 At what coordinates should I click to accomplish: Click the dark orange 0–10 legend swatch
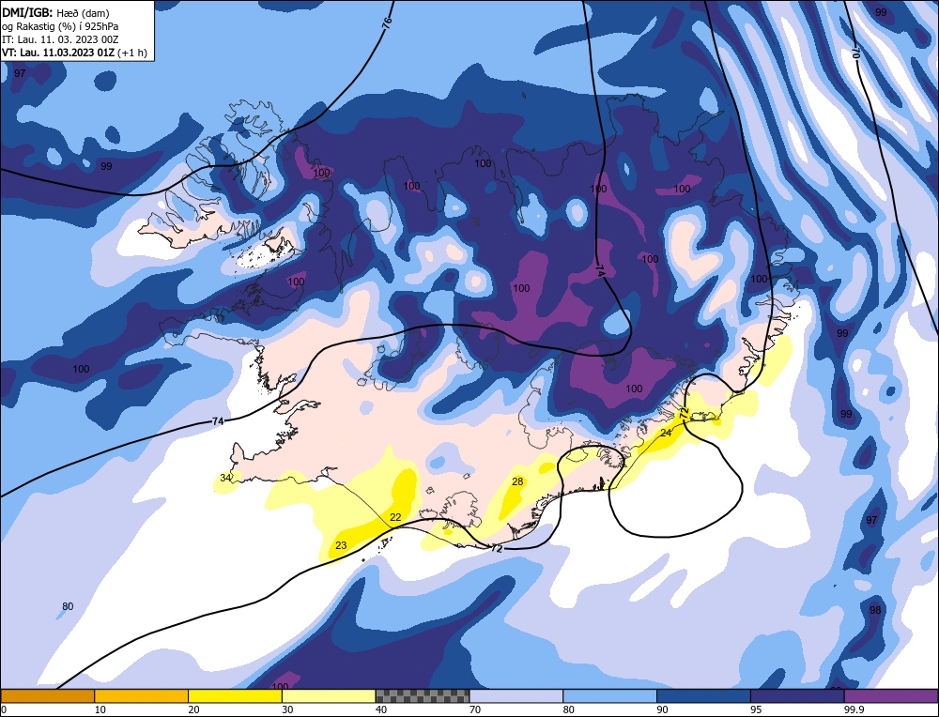[47, 695]
